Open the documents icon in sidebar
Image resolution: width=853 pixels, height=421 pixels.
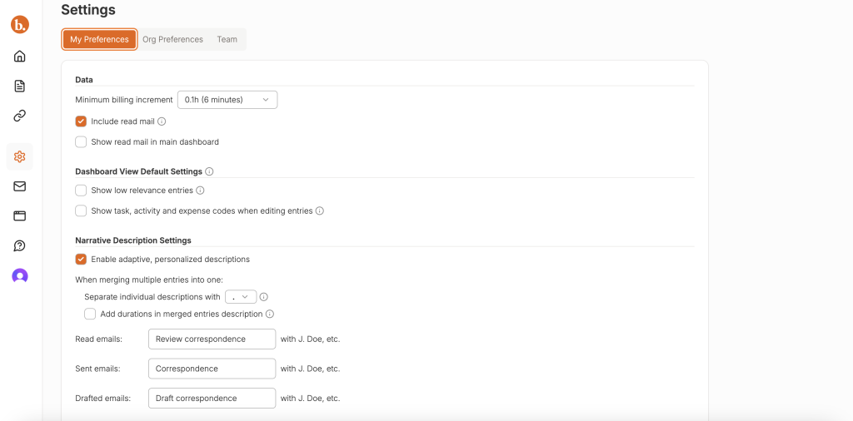coord(19,86)
